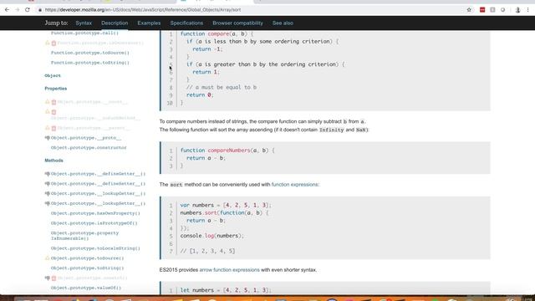Image resolution: width=535 pixels, height=301 pixels.
Task: Click the browser forward arrow
Action: click(17, 10)
